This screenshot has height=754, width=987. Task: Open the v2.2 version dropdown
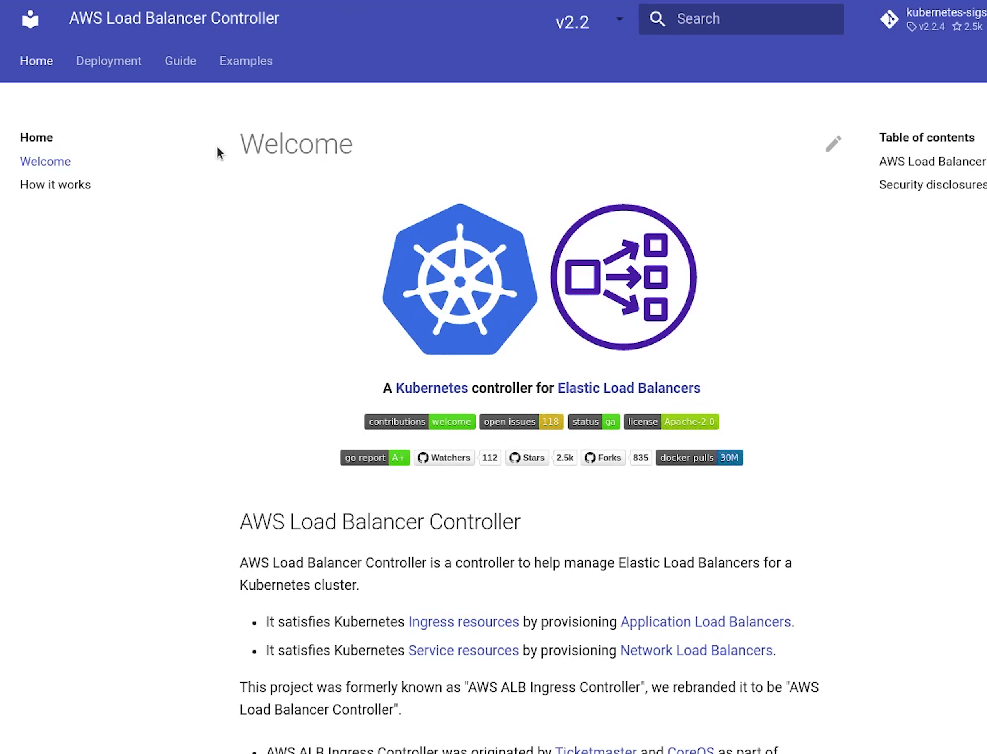pos(572,22)
